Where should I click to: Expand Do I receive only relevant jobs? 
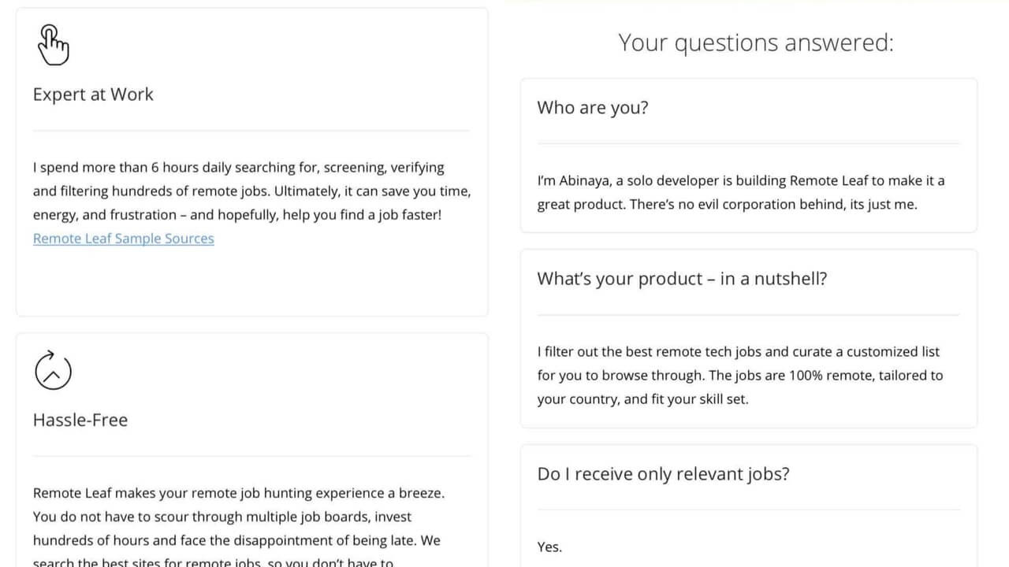(x=663, y=474)
